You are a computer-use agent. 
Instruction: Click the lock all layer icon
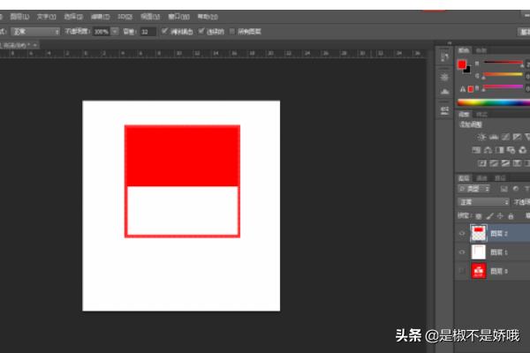[511, 215]
